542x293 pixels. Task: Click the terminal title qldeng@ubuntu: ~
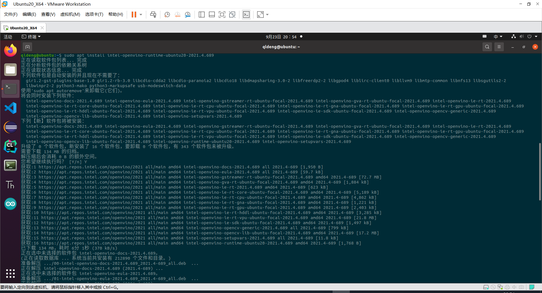pyautogui.click(x=281, y=47)
